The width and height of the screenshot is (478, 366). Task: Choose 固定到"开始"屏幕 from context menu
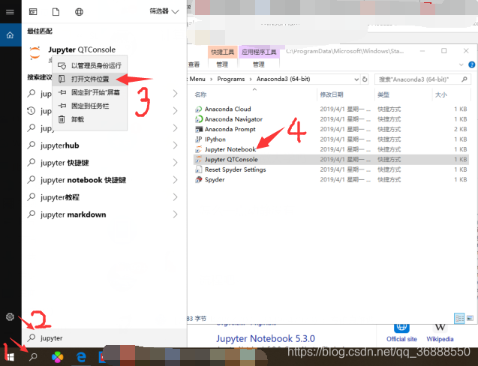89,92
